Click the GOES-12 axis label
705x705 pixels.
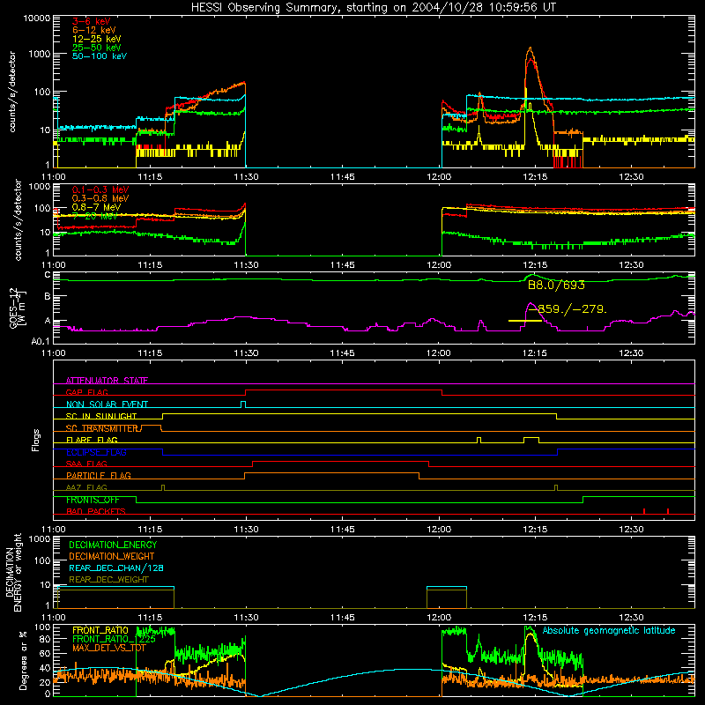[18, 308]
